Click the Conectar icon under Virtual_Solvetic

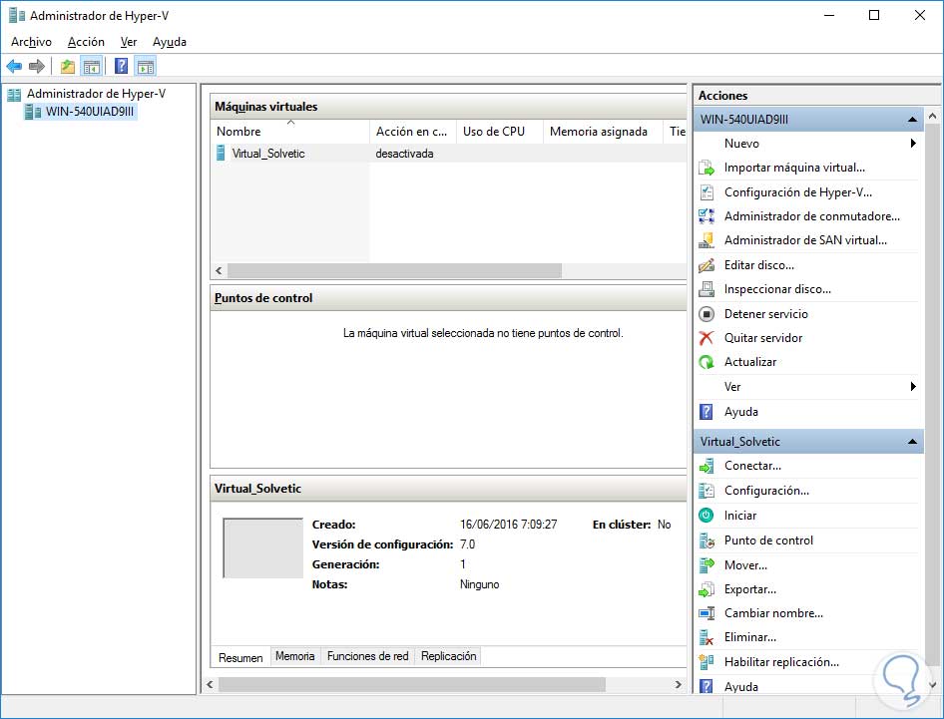click(x=707, y=466)
